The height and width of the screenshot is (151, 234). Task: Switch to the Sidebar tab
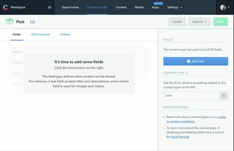[65, 34]
